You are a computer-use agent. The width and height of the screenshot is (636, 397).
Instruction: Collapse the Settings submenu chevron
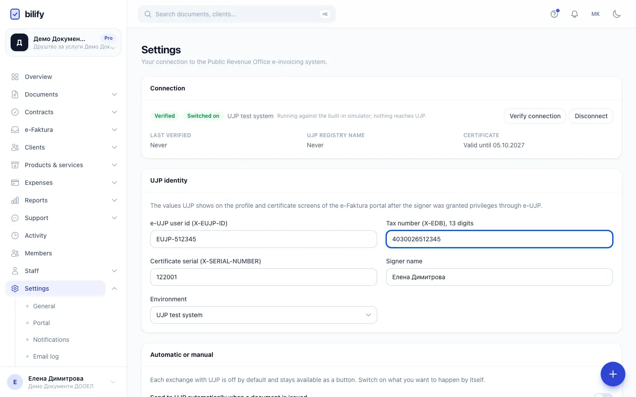click(x=114, y=288)
